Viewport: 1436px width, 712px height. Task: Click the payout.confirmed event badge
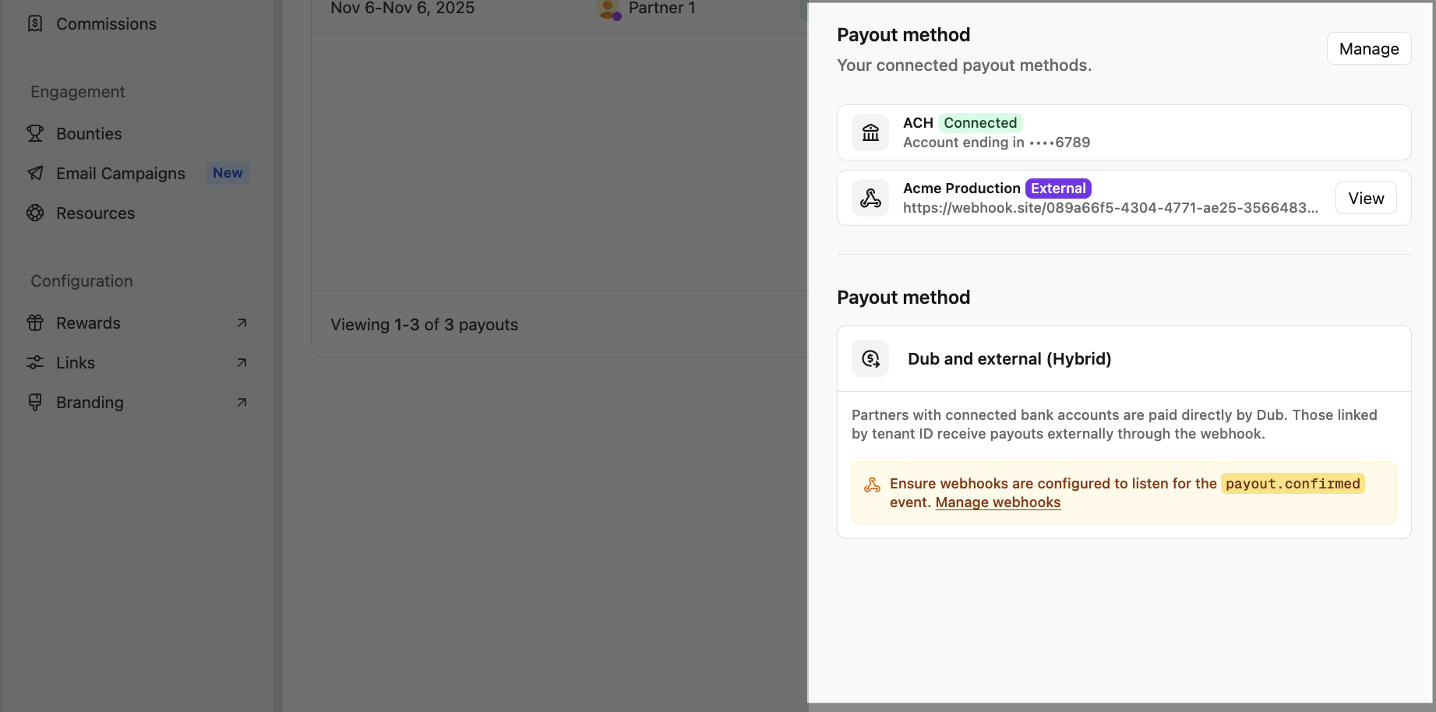coord(1292,483)
